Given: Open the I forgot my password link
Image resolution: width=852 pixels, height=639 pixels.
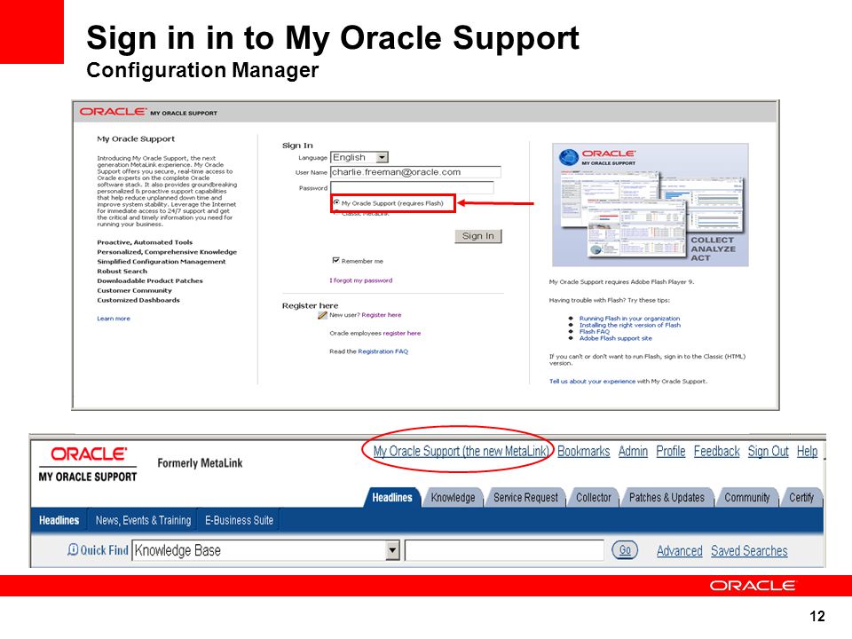Looking at the screenshot, I should tap(361, 280).
